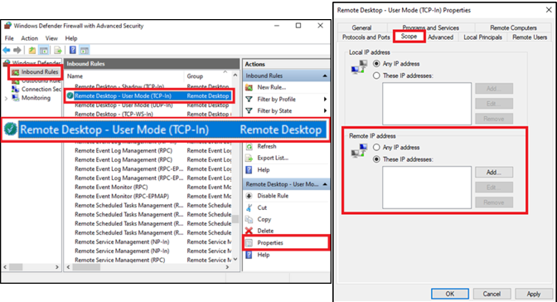
Task: Open the View menu
Action: click(51, 38)
